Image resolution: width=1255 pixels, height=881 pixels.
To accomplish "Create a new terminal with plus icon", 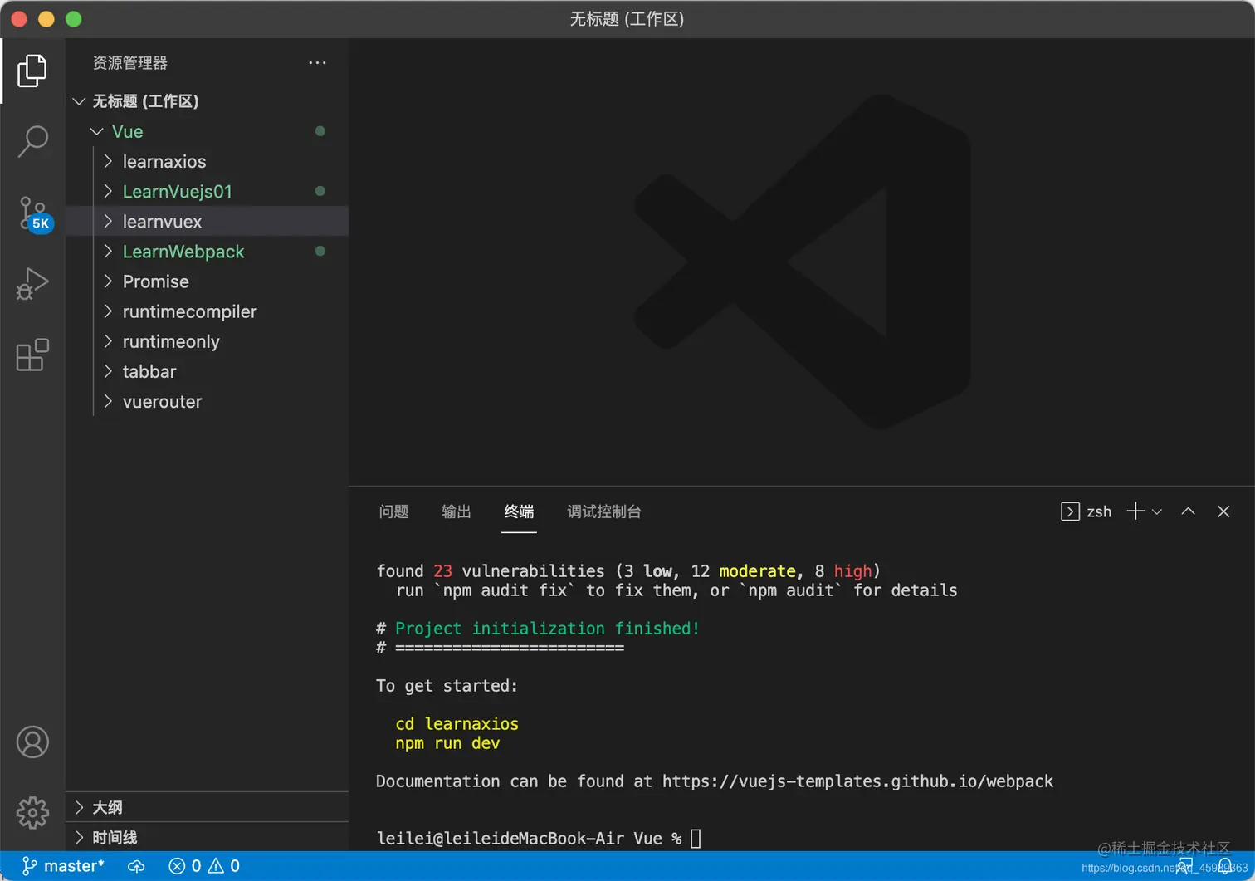I will (1135, 511).
